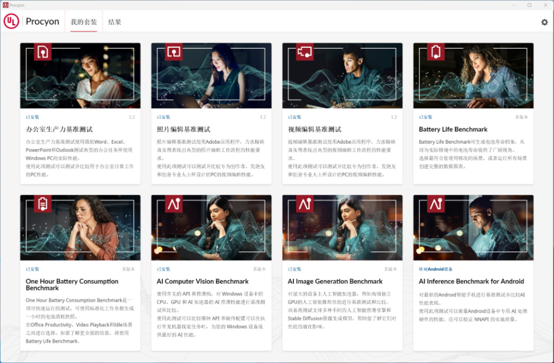Click the Procyon brand name text

point(43,22)
